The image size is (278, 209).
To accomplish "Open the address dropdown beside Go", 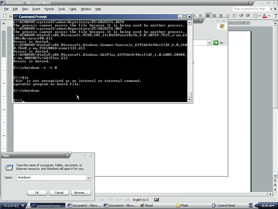I will pos(209,43).
